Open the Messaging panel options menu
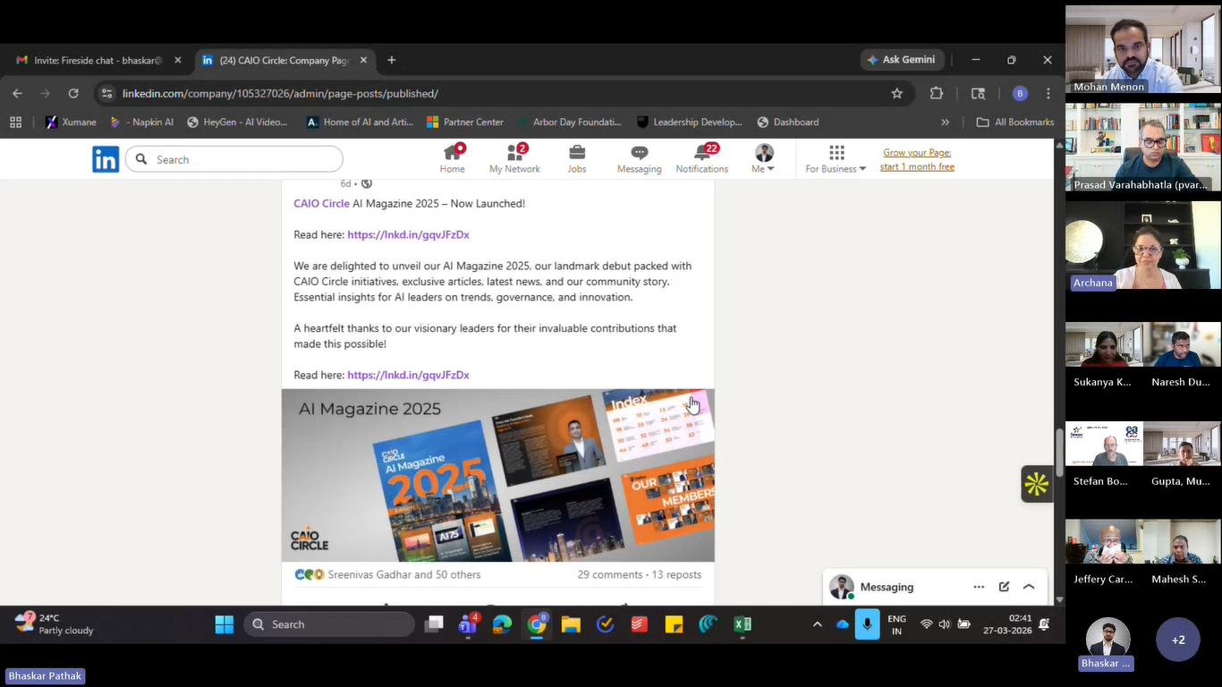The image size is (1222, 687). tap(979, 587)
